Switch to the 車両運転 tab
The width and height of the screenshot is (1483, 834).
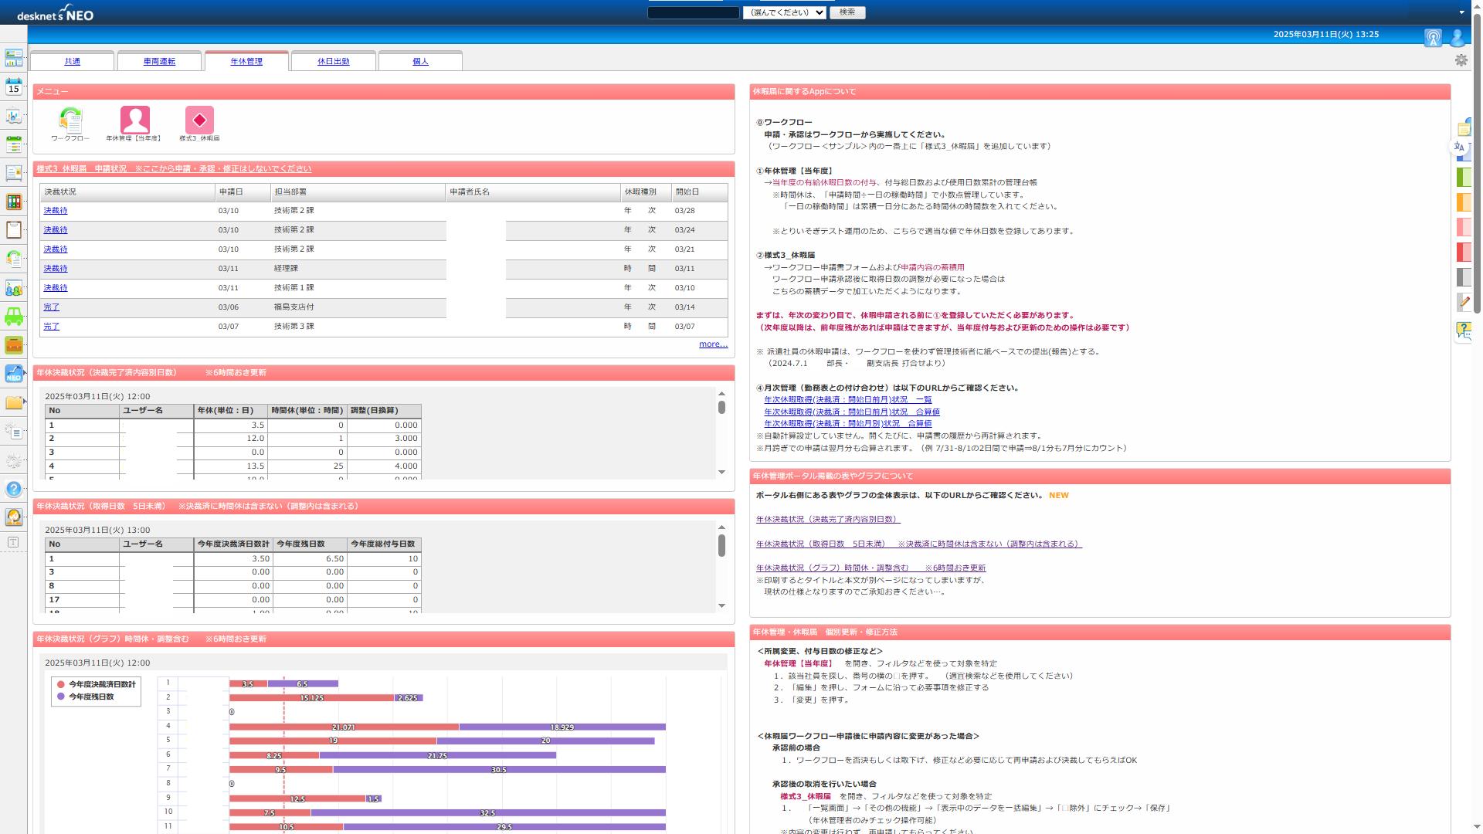coord(159,61)
